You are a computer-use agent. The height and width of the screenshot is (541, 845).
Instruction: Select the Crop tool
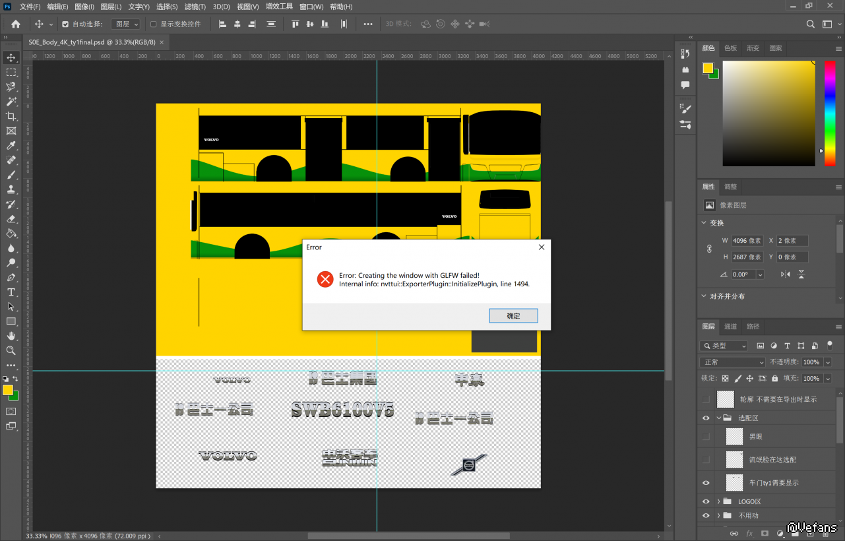(11, 116)
